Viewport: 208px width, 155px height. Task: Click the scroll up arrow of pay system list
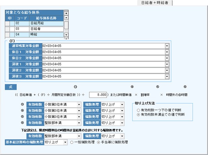[x=66, y=18]
